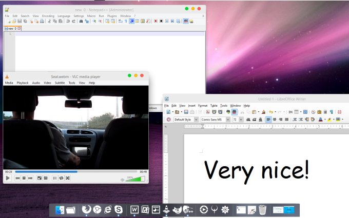Click Spelling and Grammar icon in Writer
This screenshot has width=349, height=218.
pos(228,112)
